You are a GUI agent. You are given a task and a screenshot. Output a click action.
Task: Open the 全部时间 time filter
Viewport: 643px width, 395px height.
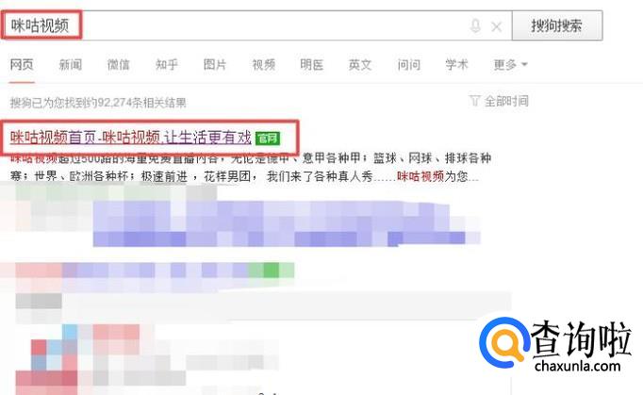(x=506, y=101)
